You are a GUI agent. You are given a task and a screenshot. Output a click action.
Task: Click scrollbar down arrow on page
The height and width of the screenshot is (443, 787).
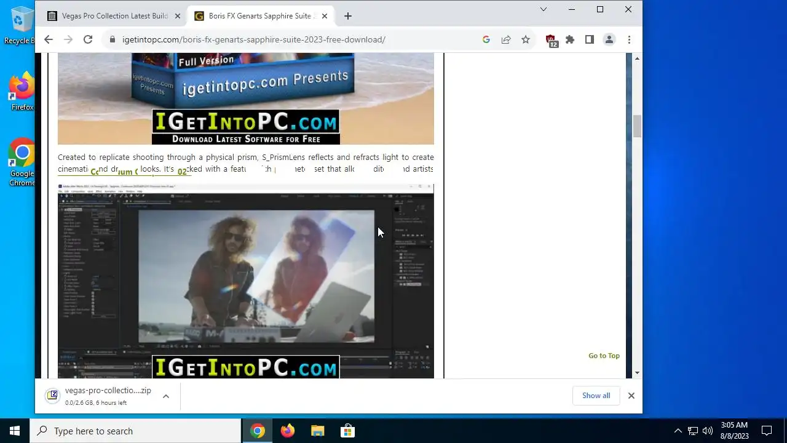tap(637, 373)
